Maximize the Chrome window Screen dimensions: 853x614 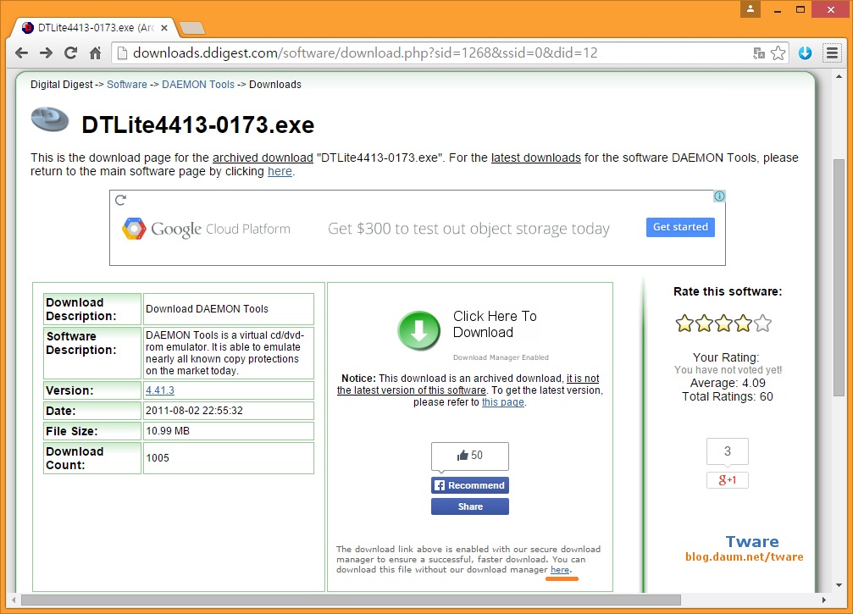point(800,9)
